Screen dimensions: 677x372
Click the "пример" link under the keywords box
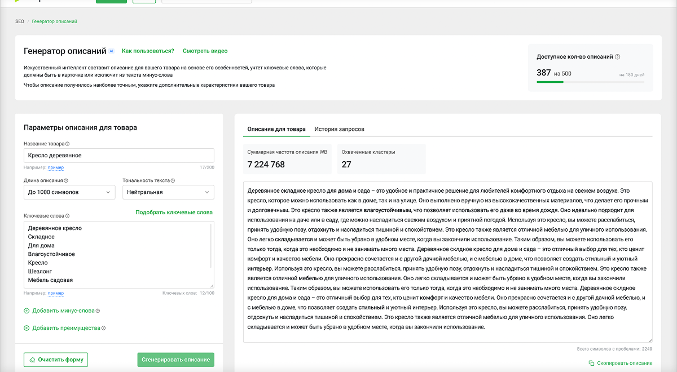tap(56, 293)
